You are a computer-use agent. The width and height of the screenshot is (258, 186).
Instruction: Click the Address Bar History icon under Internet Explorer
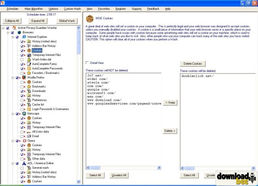[x=29, y=46]
